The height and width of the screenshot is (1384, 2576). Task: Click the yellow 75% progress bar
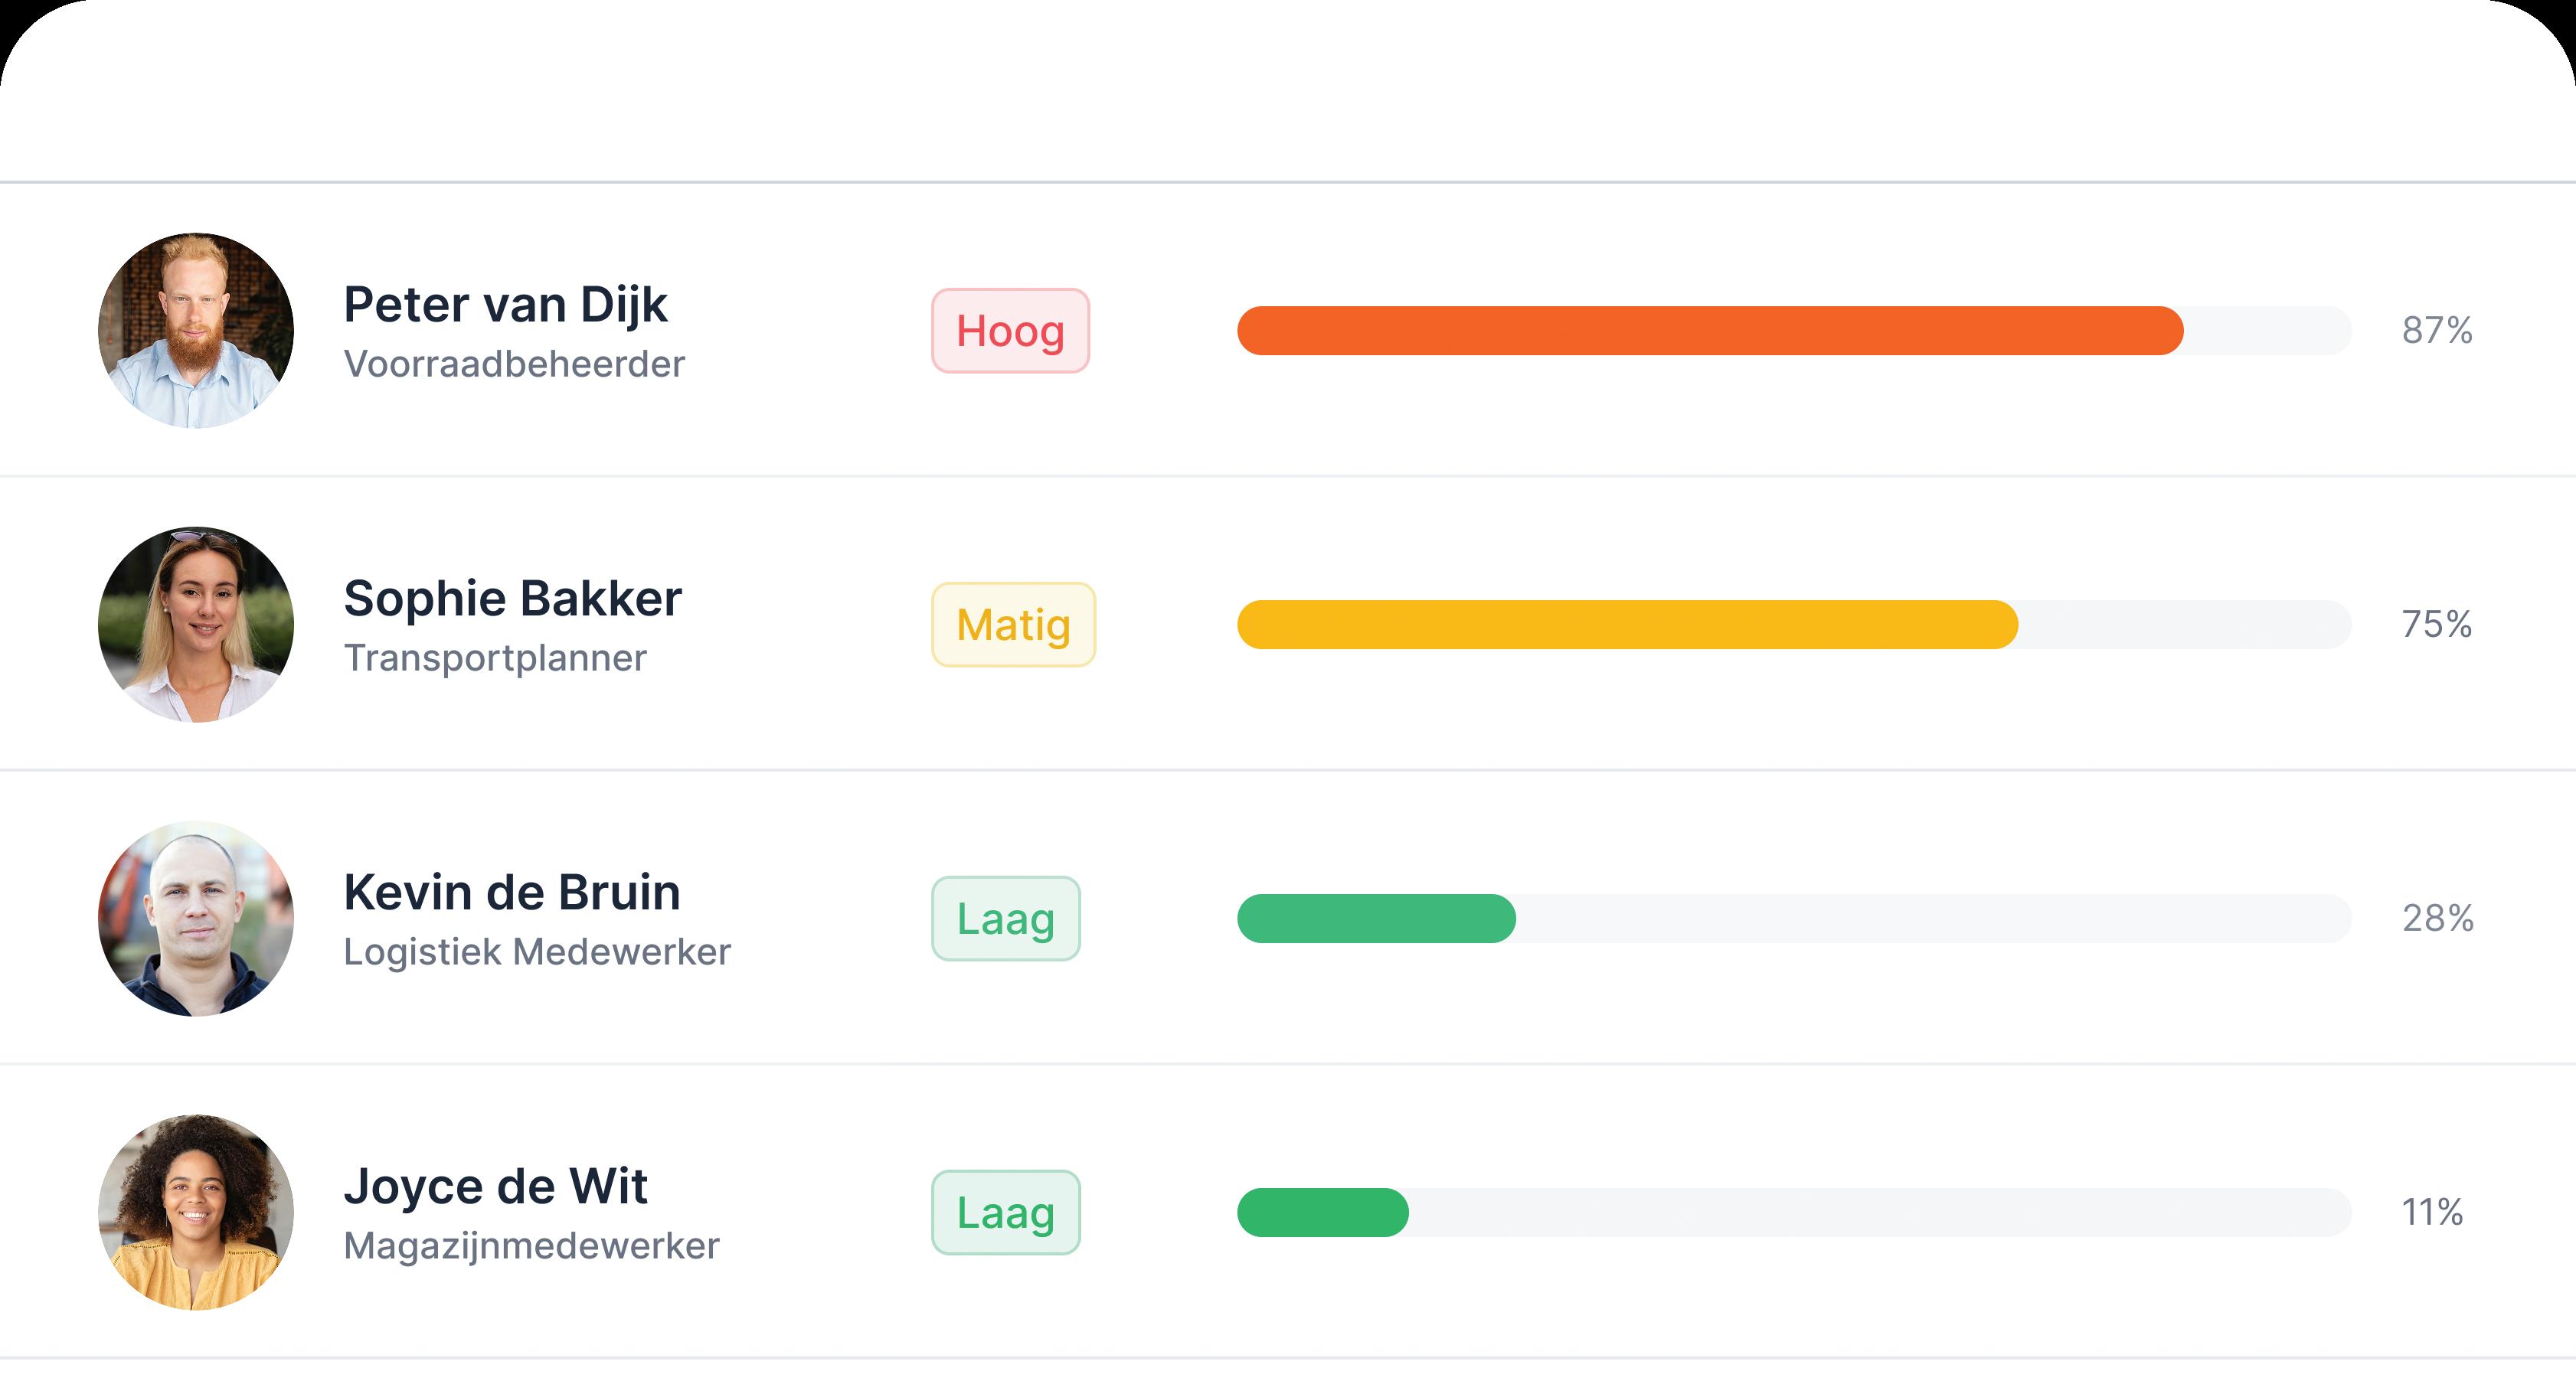pos(1627,625)
